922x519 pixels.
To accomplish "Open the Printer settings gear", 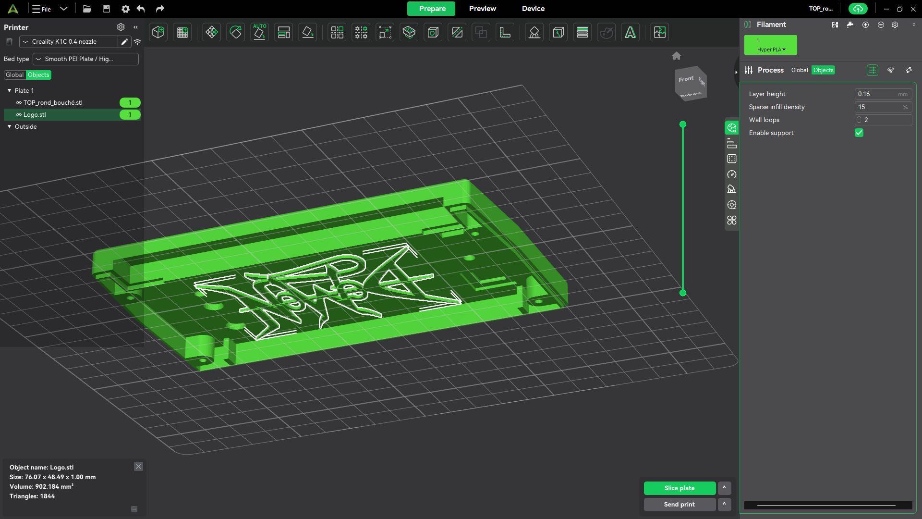I will [121, 27].
